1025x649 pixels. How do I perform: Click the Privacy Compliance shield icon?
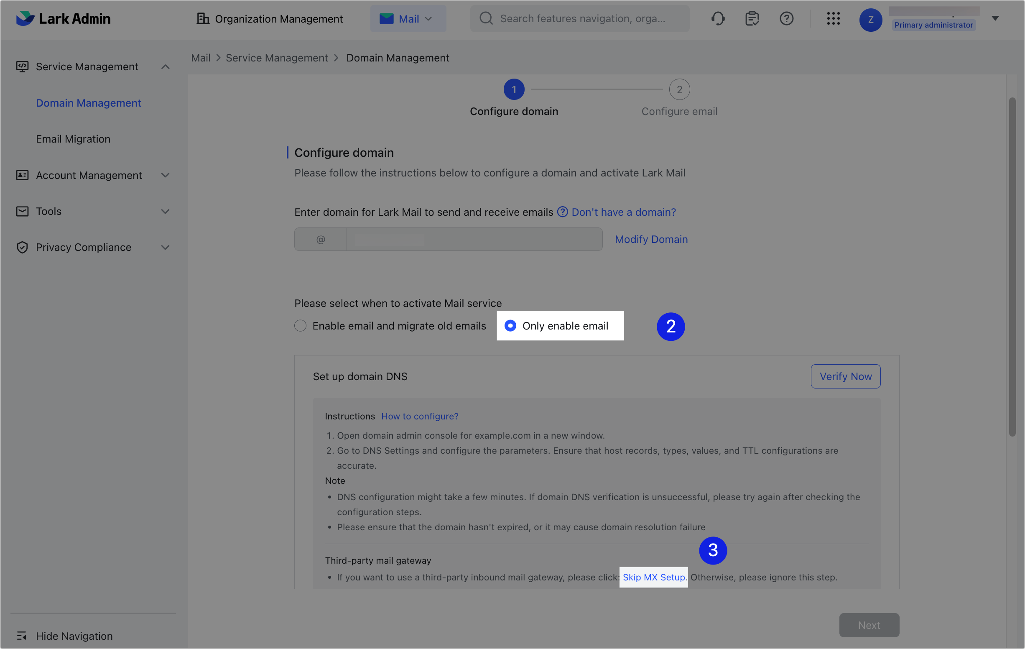[23, 247]
